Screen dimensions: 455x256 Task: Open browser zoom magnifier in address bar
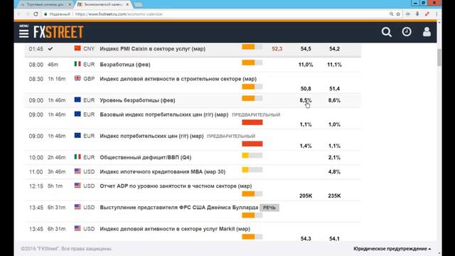(392, 14)
